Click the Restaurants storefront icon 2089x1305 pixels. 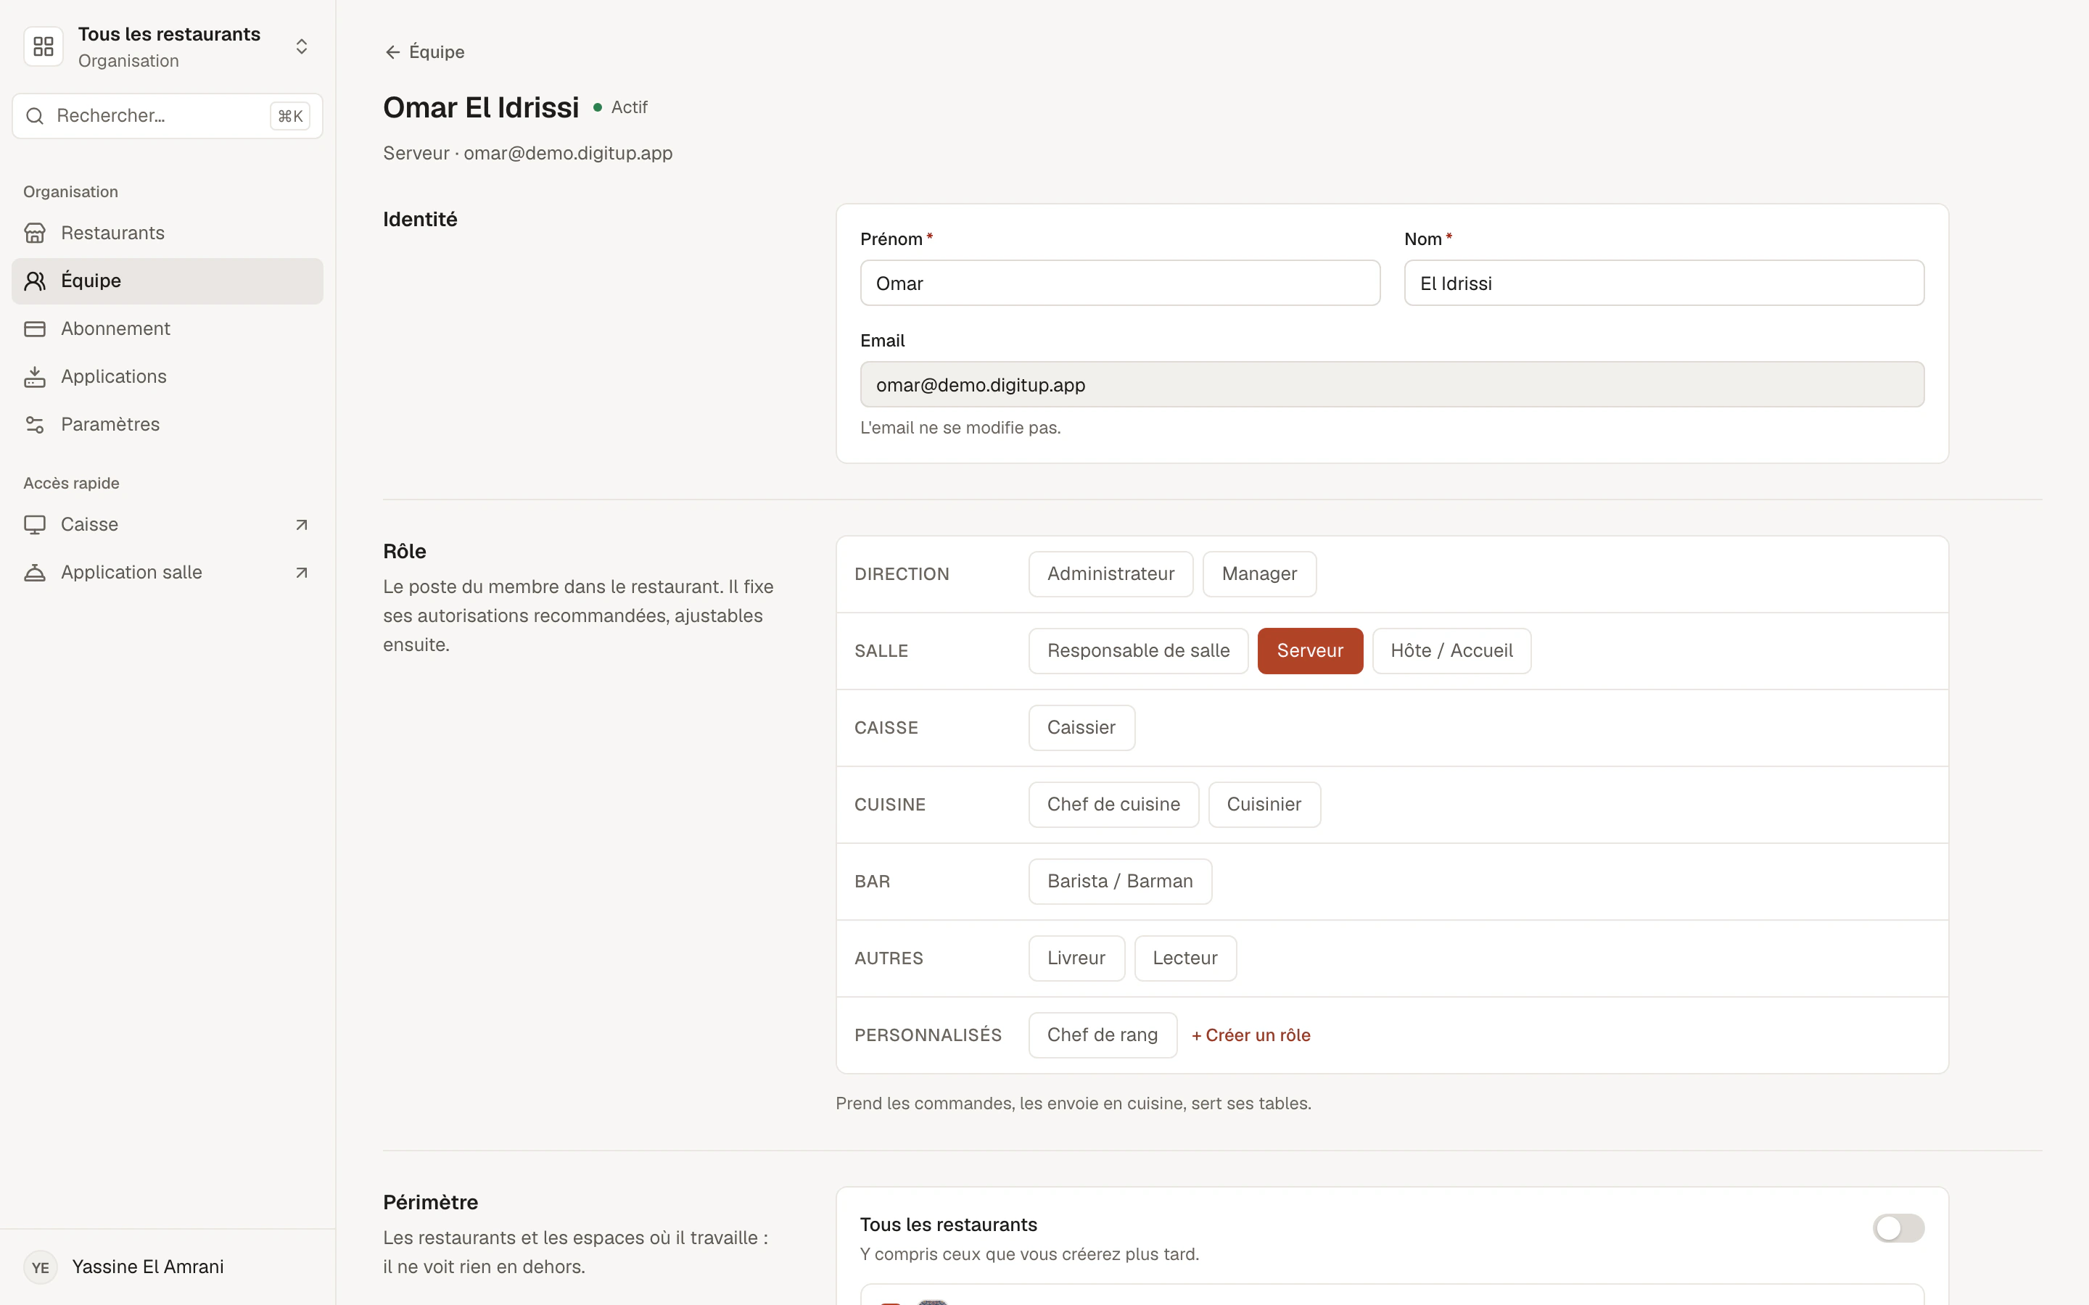35,233
